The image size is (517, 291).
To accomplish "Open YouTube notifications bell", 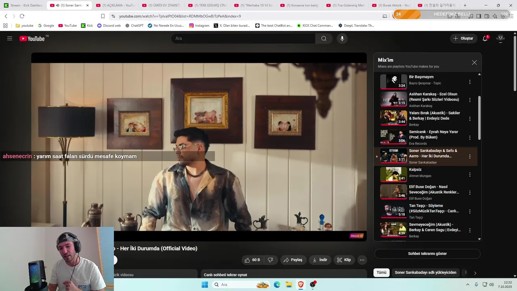I will coord(485,38).
